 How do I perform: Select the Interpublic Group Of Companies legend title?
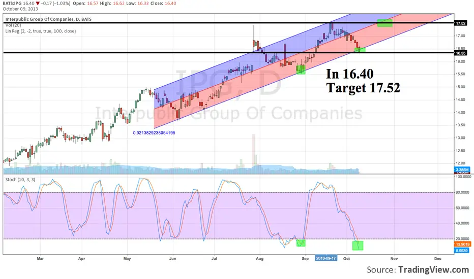point(48,19)
